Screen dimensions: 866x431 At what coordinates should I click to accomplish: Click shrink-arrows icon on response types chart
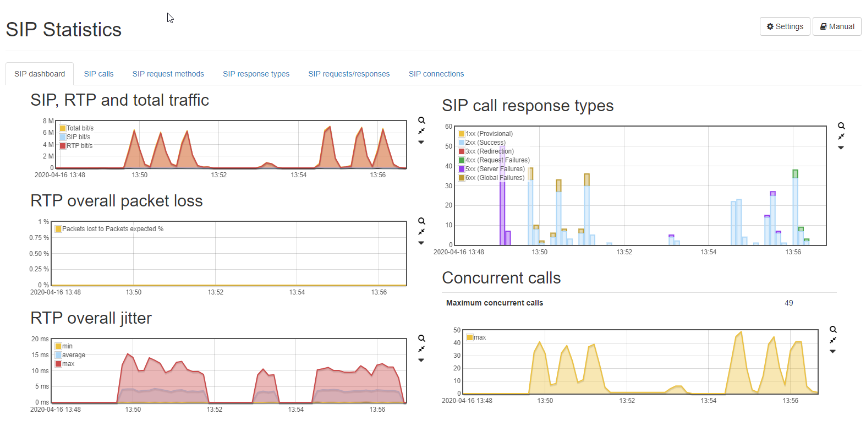[841, 137]
